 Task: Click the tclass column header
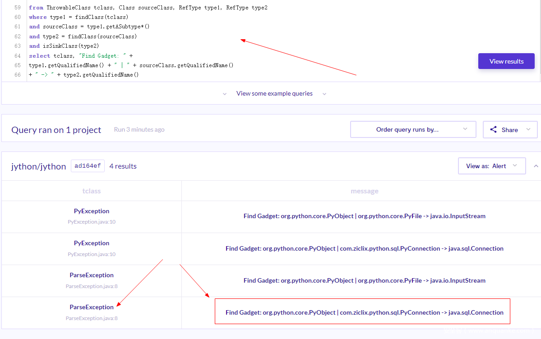pyautogui.click(x=92, y=191)
